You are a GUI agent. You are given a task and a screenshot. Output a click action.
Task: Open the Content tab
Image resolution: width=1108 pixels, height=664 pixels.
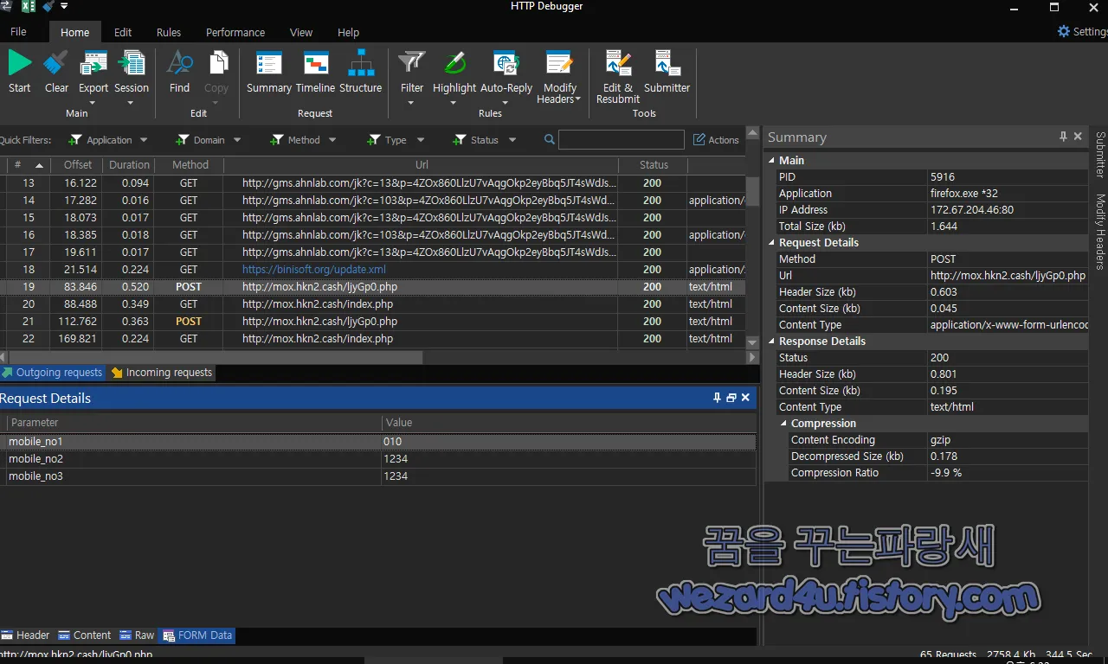tap(84, 635)
